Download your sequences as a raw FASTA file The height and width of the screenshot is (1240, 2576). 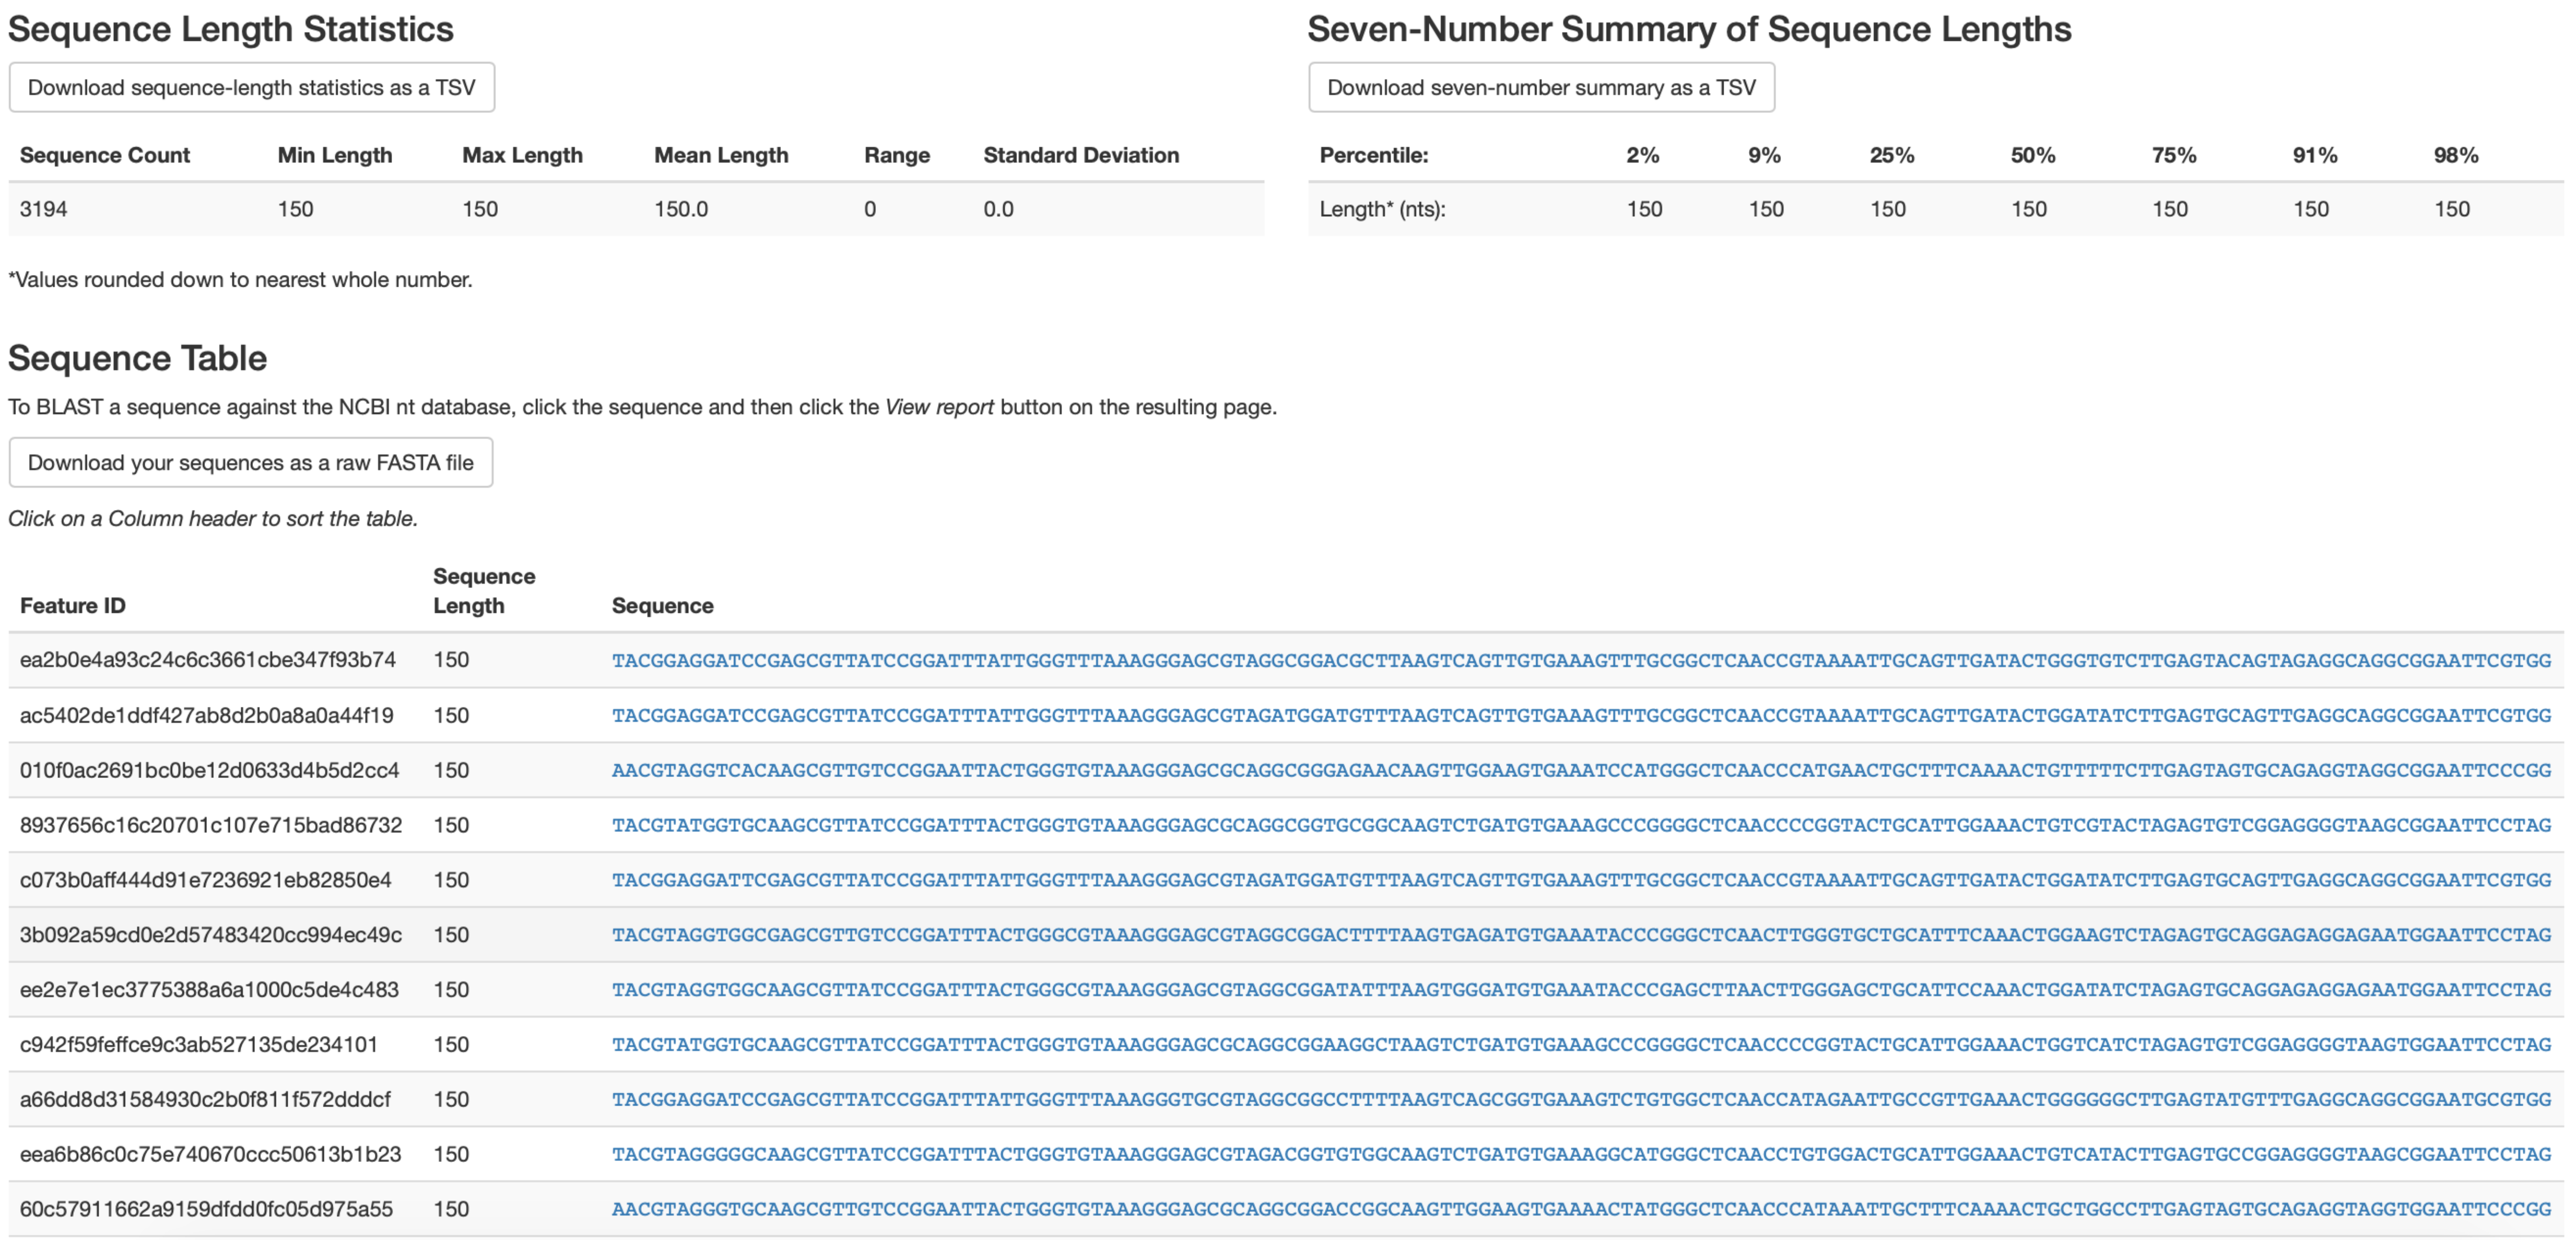click(250, 463)
